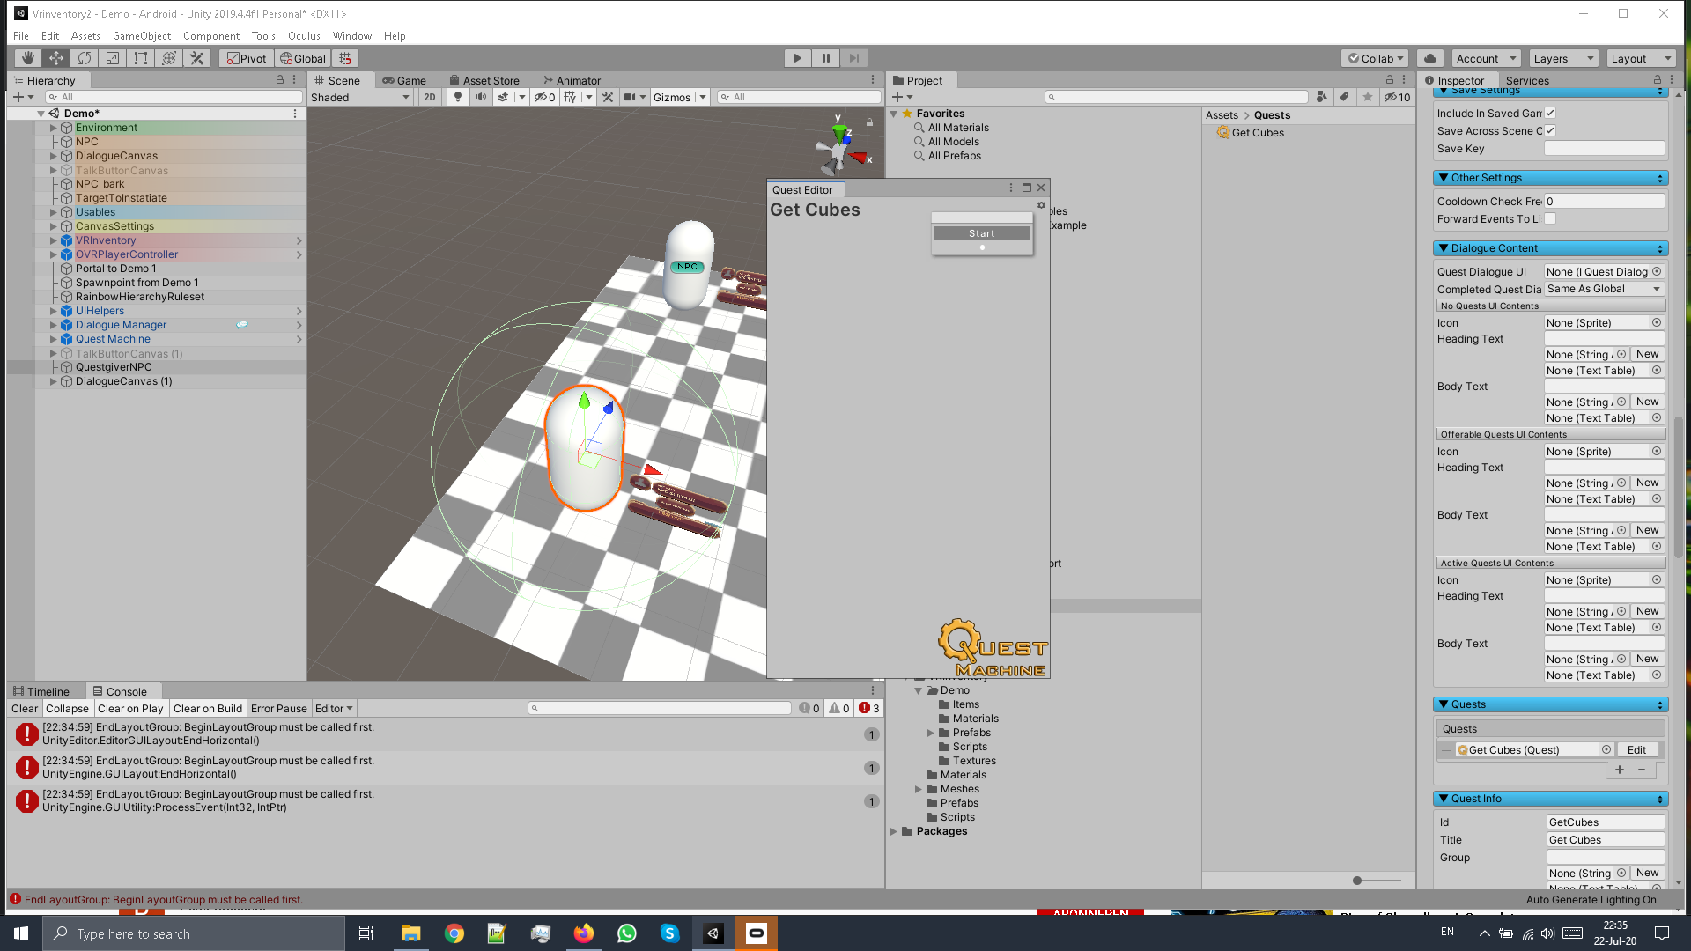Switch to Timeline tab

(x=41, y=691)
